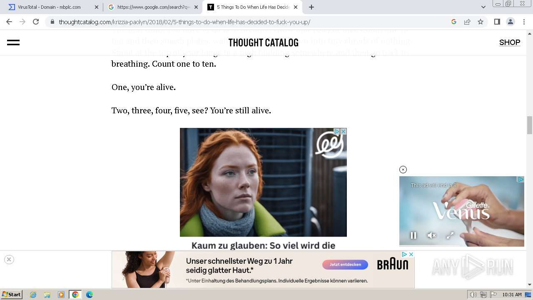Viewport: 533px width, 300px height.
Task: Close the redhead woman ad
Action: (x=343, y=131)
